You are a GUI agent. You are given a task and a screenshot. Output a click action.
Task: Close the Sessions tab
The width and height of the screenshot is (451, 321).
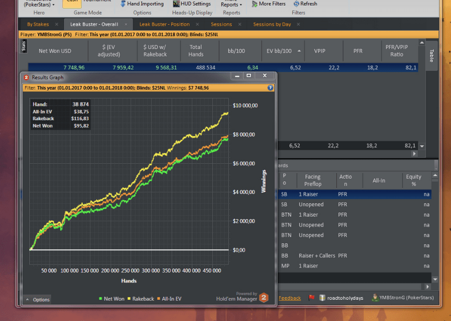point(240,24)
